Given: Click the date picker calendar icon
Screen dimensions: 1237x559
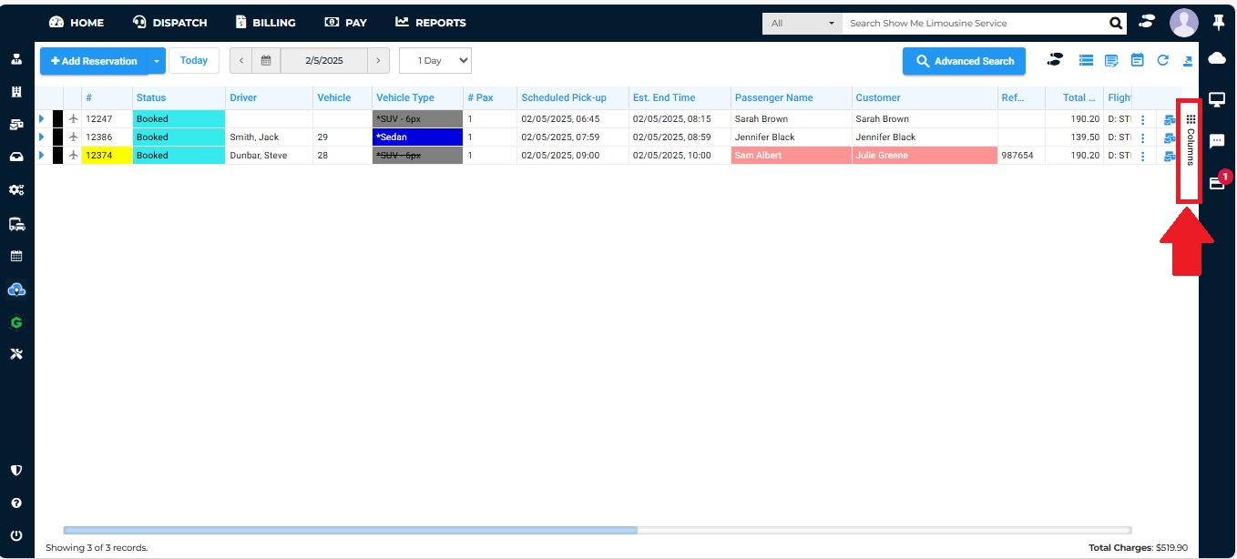Looking at the screenshot, I should (266, 61).
